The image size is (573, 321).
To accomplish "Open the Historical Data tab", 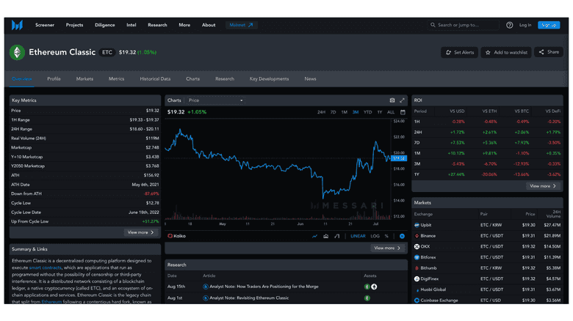I will [x=155, y=78].
